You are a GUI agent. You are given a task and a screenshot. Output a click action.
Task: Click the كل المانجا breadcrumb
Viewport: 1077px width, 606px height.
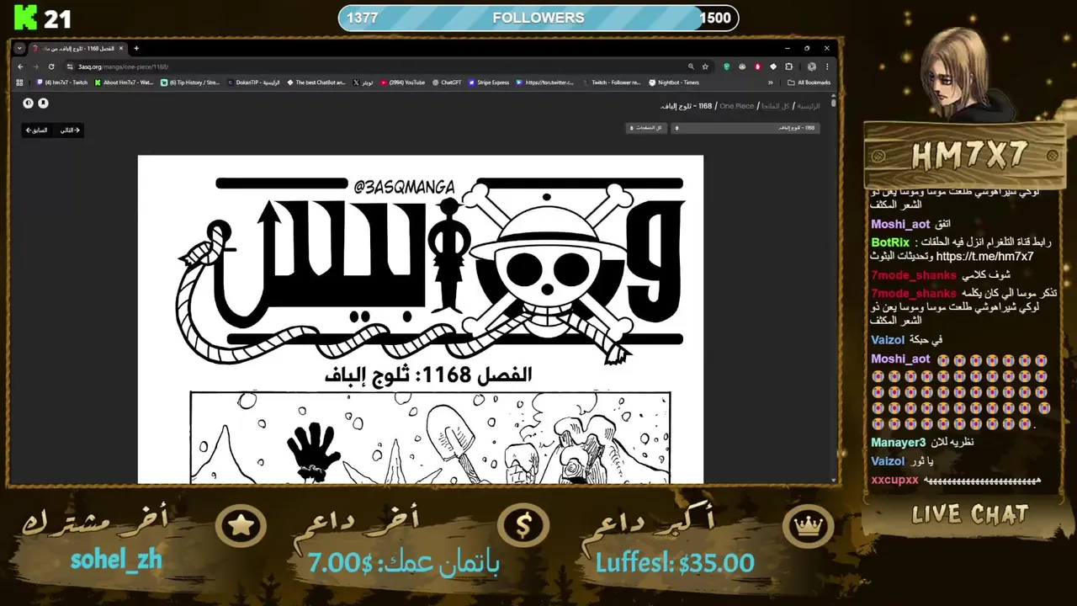coord(776,106)
